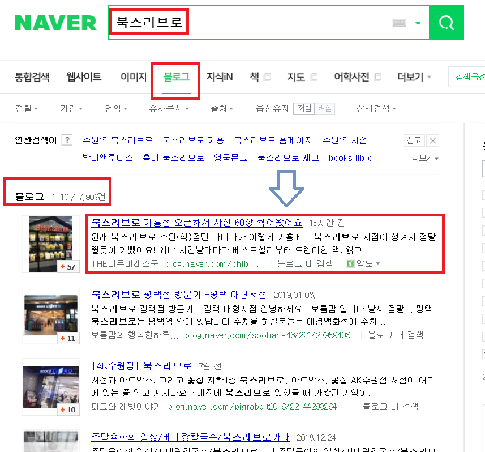
Task: Open the 영역 area dropdown
Action: click(x=116, y=108)
